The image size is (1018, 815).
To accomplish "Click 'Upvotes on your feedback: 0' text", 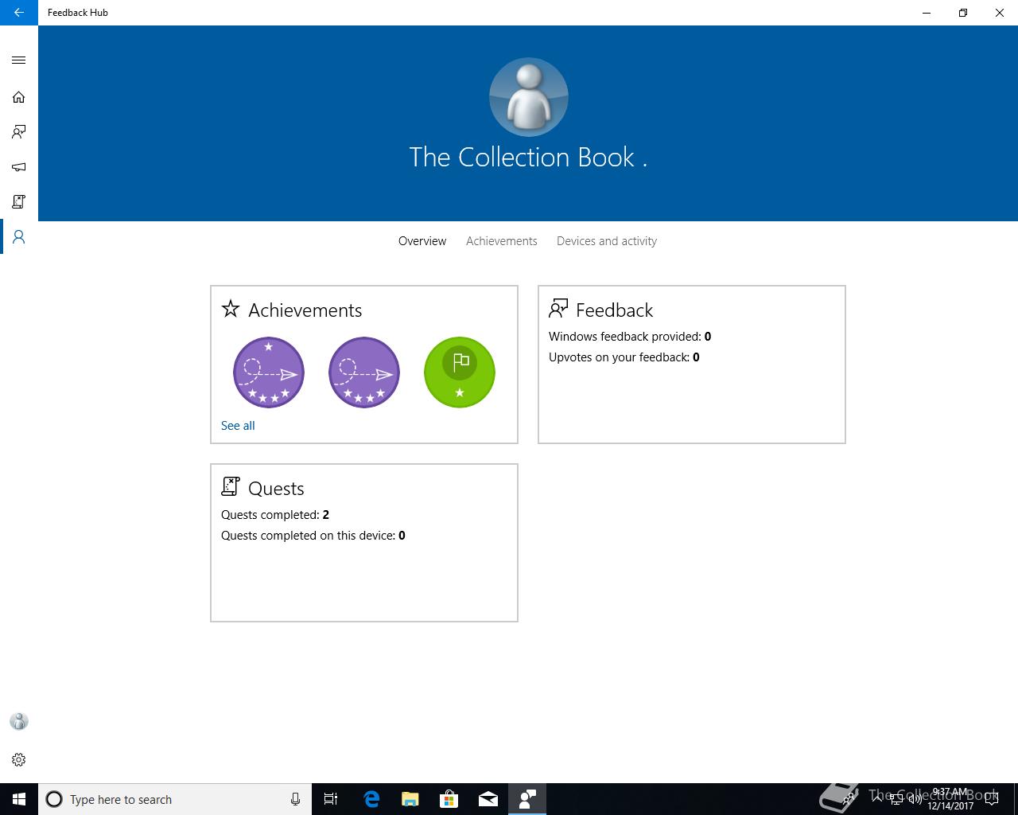I will [x=624, y=357].
